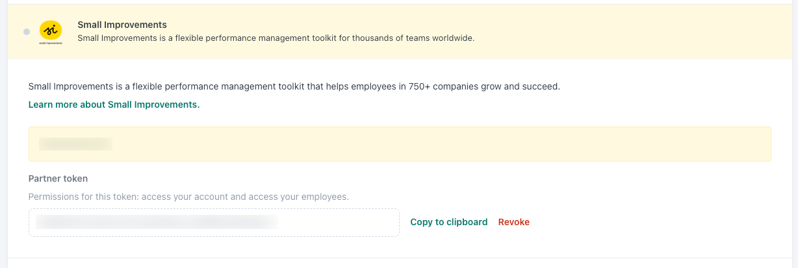Collapse the Small Improvements integration header row

[399, 32]
